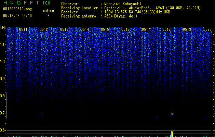This screenshot has width=215, height=137.
Task: Click the 1.1 frequency axis label
Action: [3, 45]
